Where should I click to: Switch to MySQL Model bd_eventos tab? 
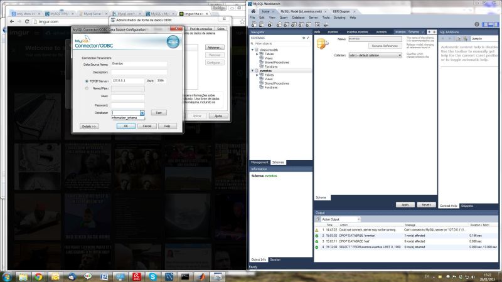point(301,11)
